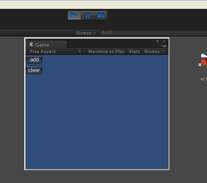The height and width of the screenshot is (183, 207).
Task: Click the red X axis of scene gizmo
Action: [204, 62]
